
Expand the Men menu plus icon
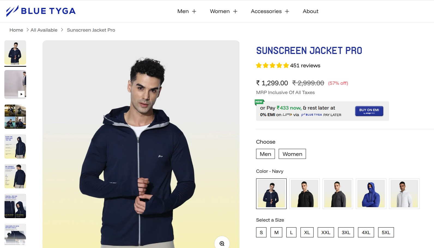pyautogui.click(x=194, y=11)
